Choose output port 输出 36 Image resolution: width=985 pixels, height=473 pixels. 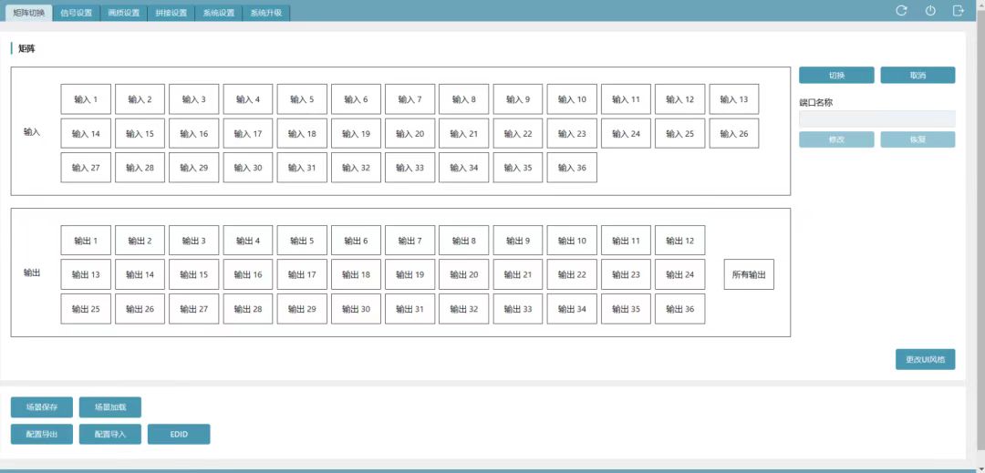click(679, 309)
